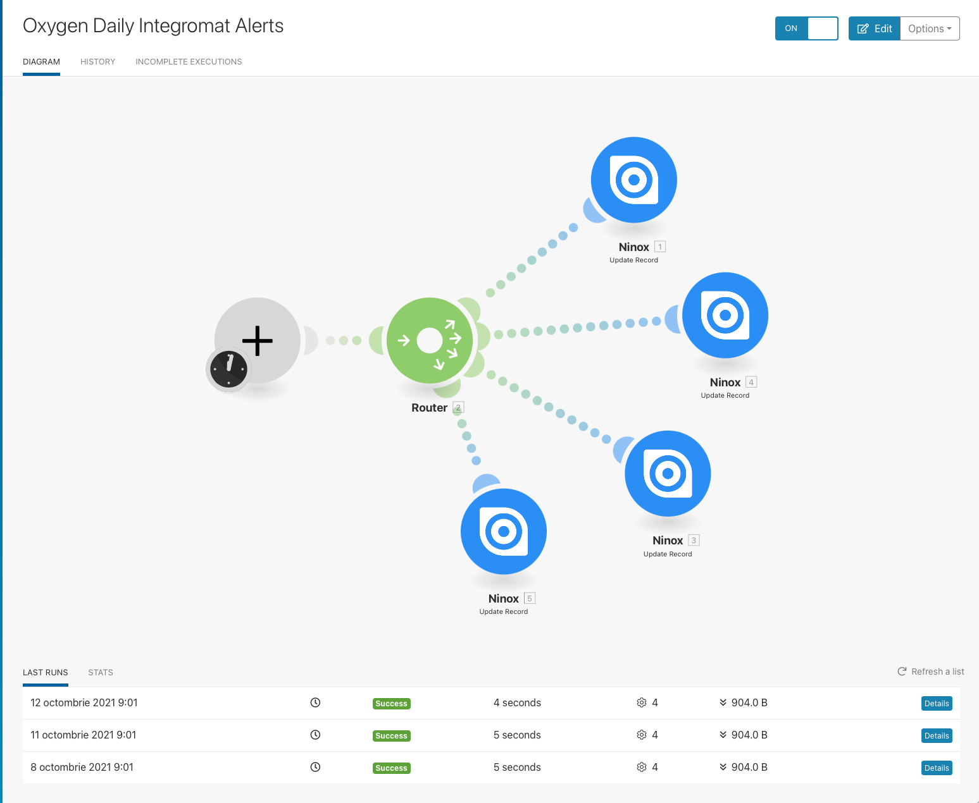Open the Ninox 3 Update Record module
Viewport: 979px width, 803px height.
coord(668,474)
